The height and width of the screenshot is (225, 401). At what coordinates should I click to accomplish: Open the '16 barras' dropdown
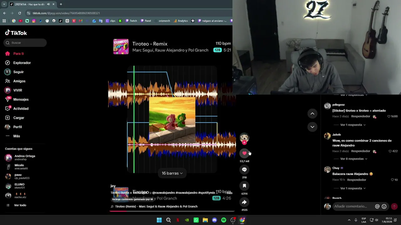tap(172, 173)
